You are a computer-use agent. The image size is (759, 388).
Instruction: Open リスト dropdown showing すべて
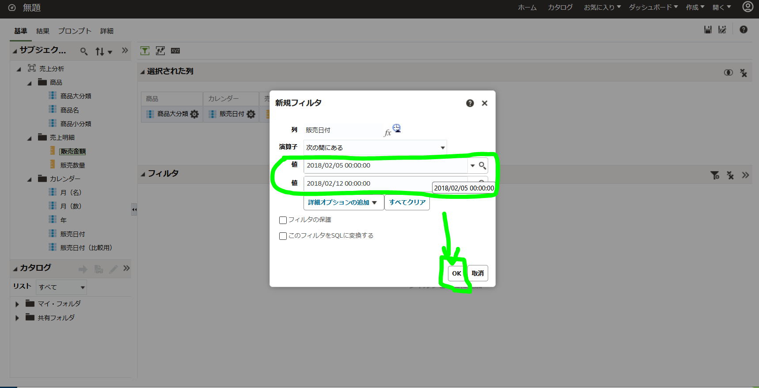point(61,287)
